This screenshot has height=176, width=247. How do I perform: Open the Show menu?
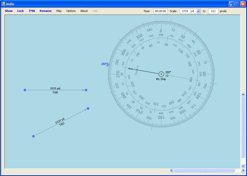[9, 11]
